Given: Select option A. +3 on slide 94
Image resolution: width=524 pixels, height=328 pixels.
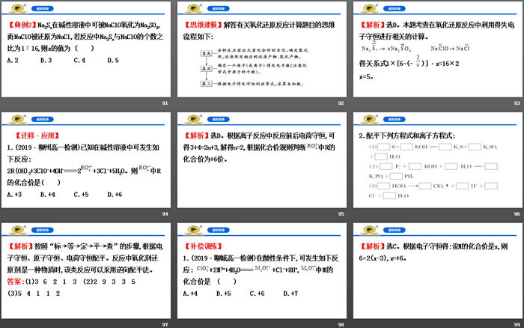Looking at the screenshot, I should click(14, 194).
